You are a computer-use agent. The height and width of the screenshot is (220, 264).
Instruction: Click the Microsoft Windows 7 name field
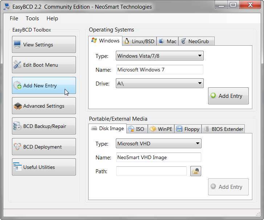[160, 70]
